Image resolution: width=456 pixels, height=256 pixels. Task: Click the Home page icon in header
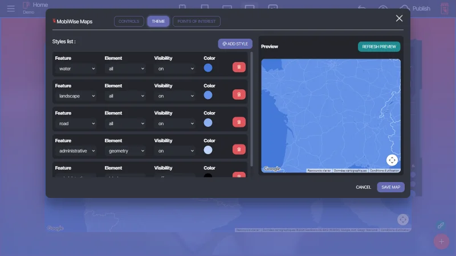(26, 5)
